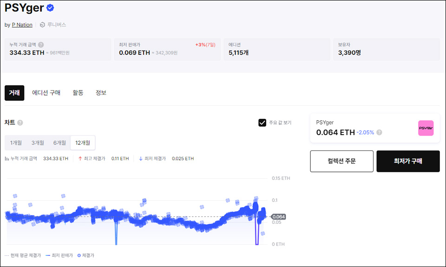Click the 루니버스 hexagon chain icon
446x267 pixels.
pos(42,25)
